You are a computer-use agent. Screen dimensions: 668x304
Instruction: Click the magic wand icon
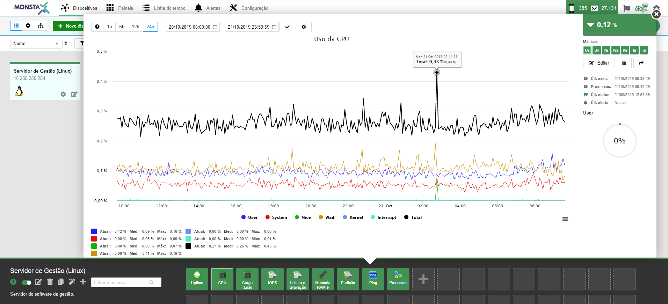(x=72, y=282)
